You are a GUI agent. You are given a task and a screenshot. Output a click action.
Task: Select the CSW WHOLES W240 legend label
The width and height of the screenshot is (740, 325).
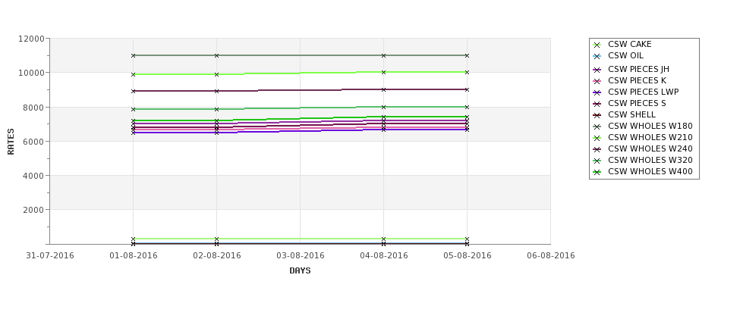(650, 148)
